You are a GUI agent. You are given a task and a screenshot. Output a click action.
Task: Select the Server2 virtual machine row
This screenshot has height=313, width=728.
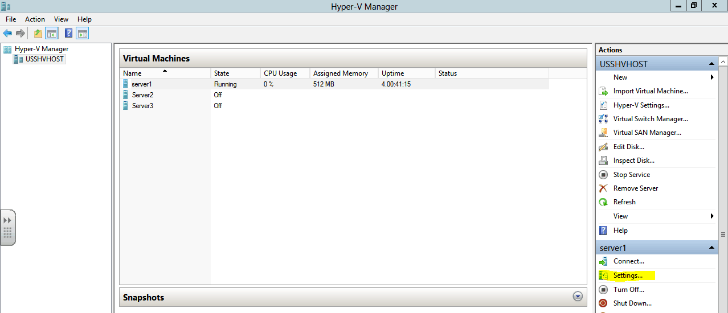pos(335,95)
